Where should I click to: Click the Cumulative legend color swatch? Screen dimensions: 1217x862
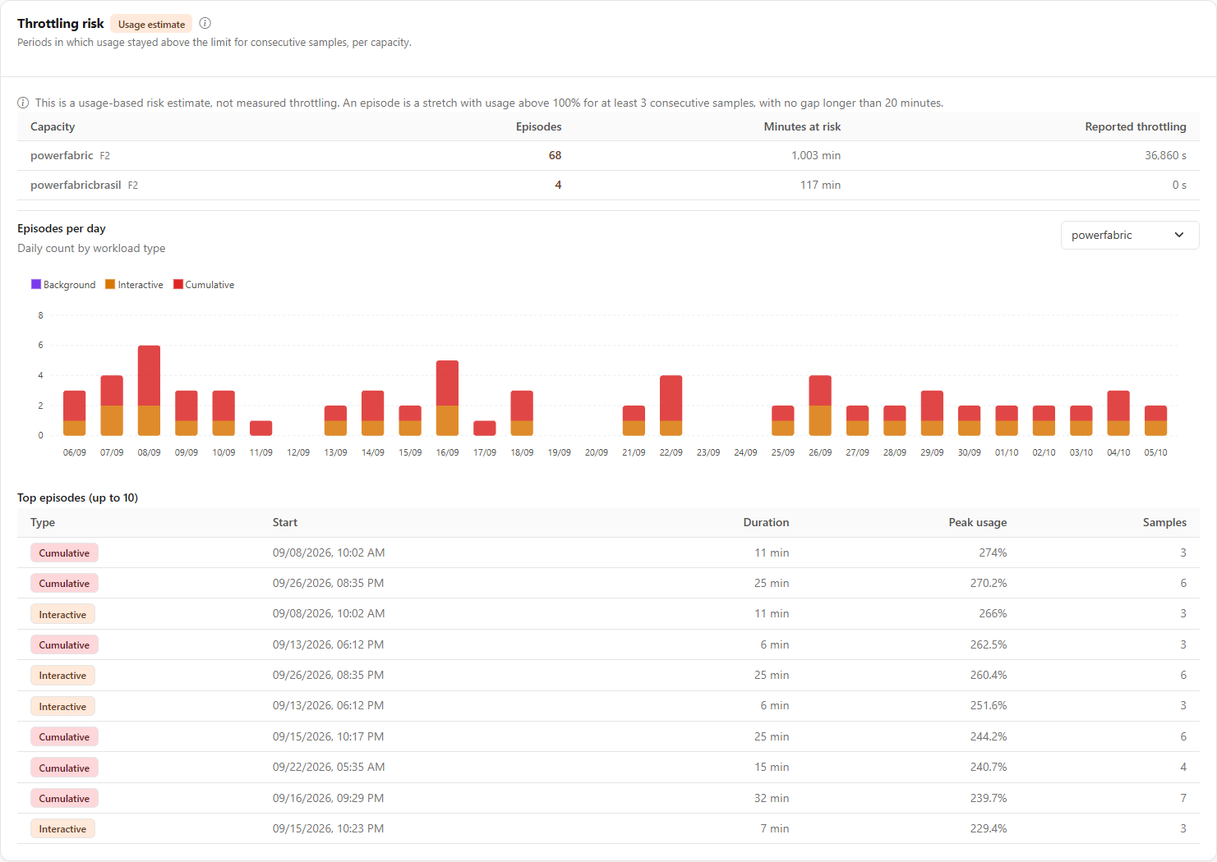178,284
